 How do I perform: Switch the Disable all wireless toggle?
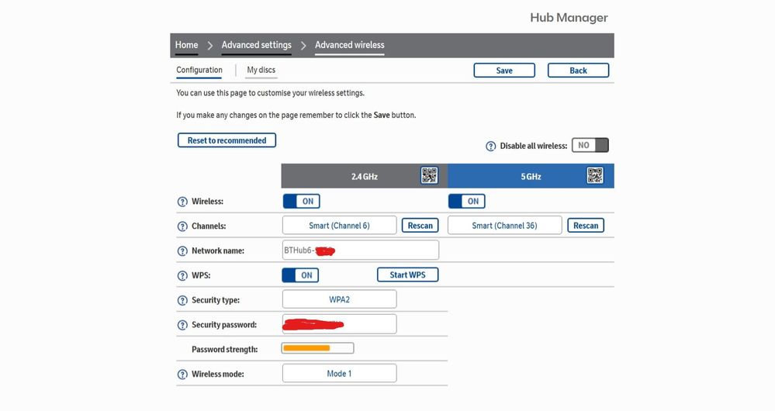pyautogui.click(x=590, y=146)
